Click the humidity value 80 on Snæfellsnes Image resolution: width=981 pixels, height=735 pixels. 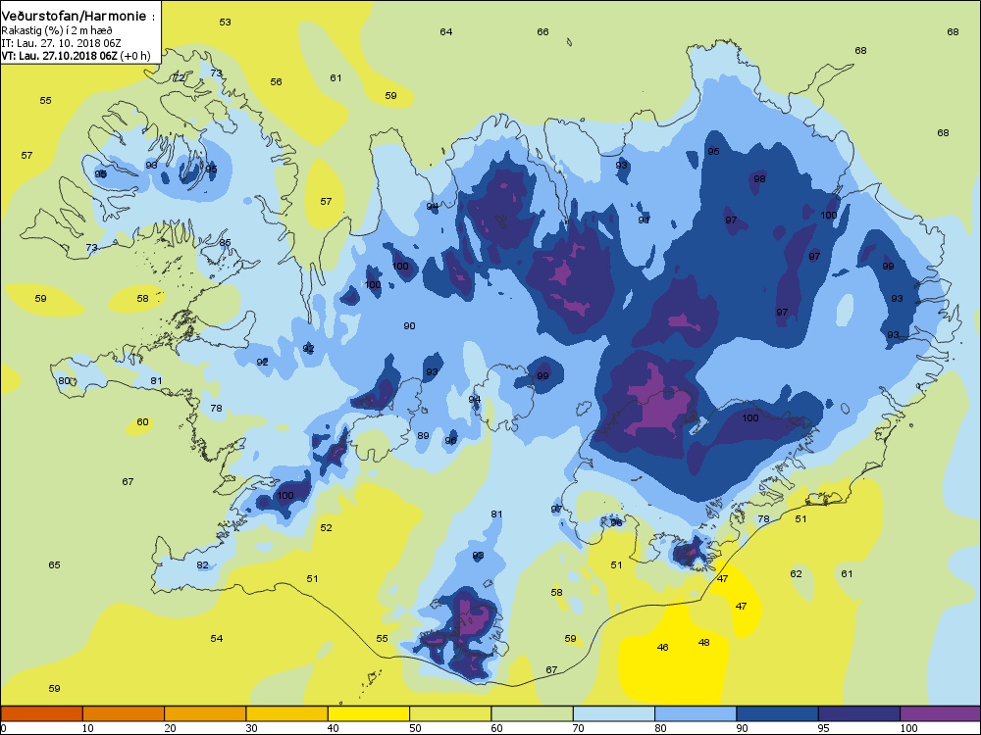(x=64, y=380)
